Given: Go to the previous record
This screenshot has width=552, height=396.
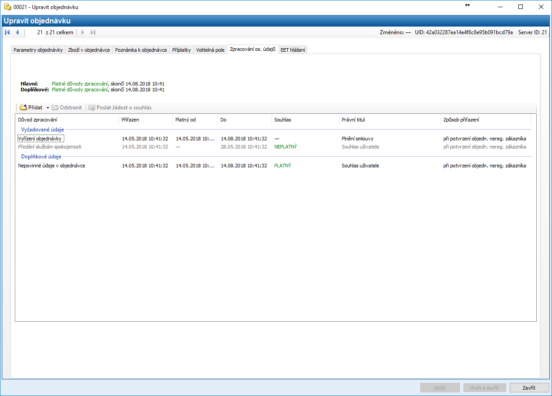Looking at the screenshot, I should click(x=17, y=32).
